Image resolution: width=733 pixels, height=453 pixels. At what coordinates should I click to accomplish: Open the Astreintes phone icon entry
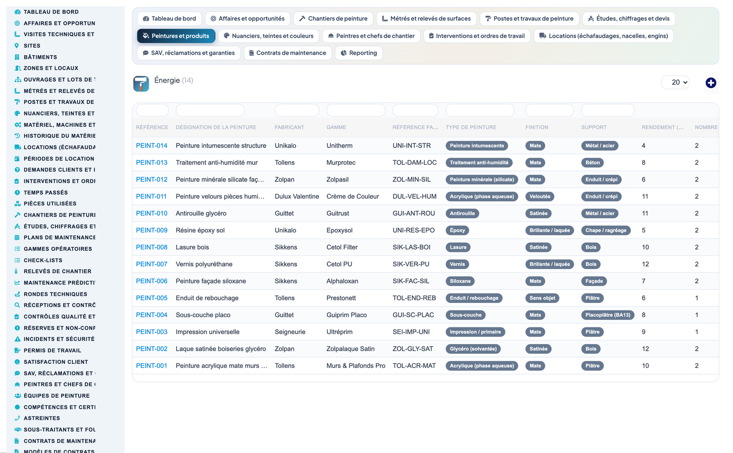(17, 418)
